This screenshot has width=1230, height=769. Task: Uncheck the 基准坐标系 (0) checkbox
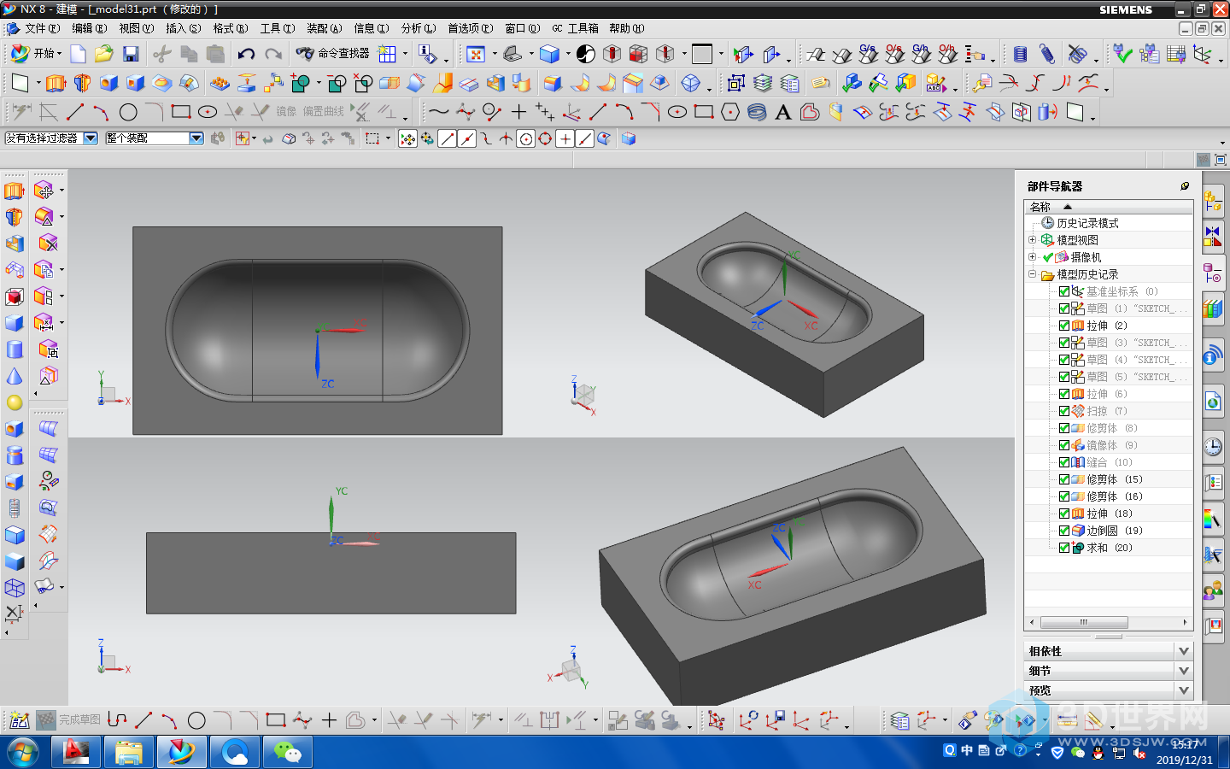1064,291
